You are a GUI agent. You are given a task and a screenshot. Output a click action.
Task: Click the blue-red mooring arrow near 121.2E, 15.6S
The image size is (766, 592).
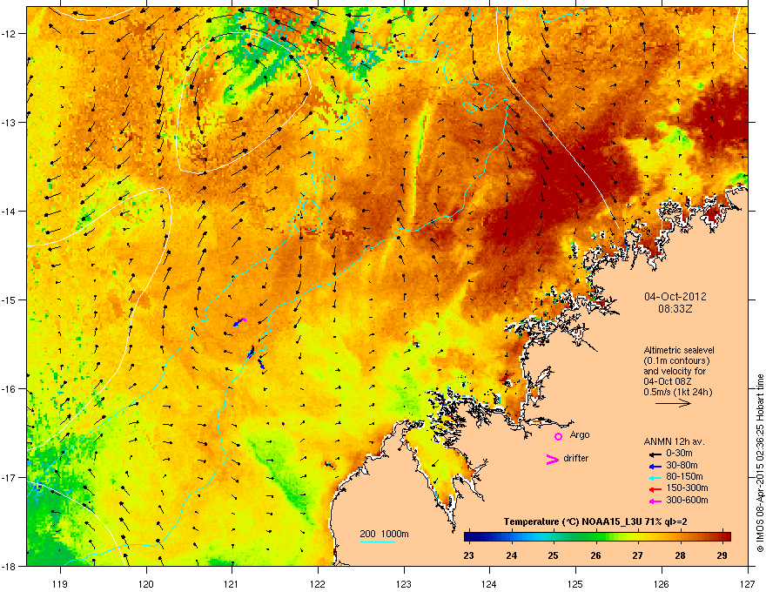pyautogui.click(x=251, y=352)
